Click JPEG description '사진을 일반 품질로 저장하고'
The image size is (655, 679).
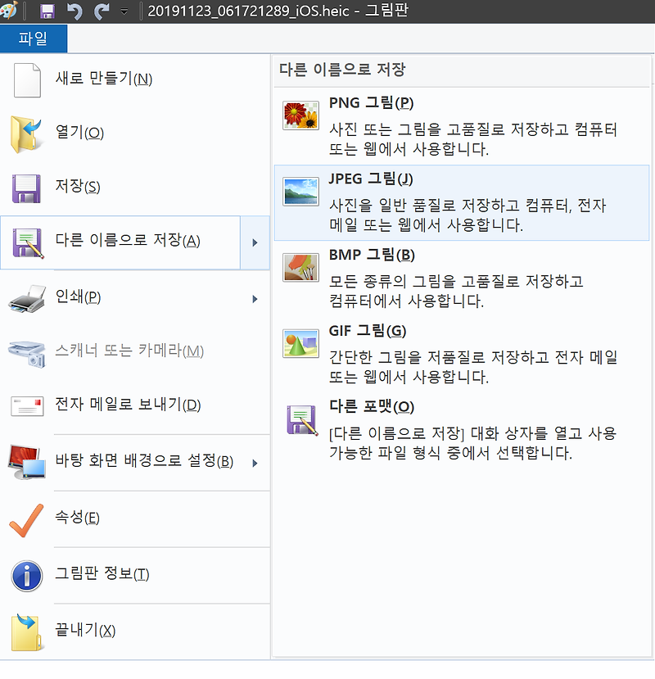[x=424, y=206]
